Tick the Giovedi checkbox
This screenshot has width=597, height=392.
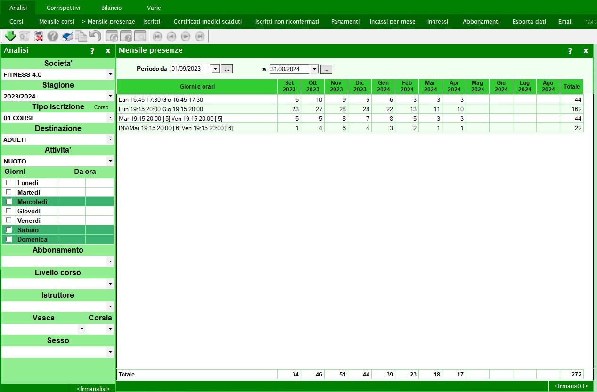[8, 211]
